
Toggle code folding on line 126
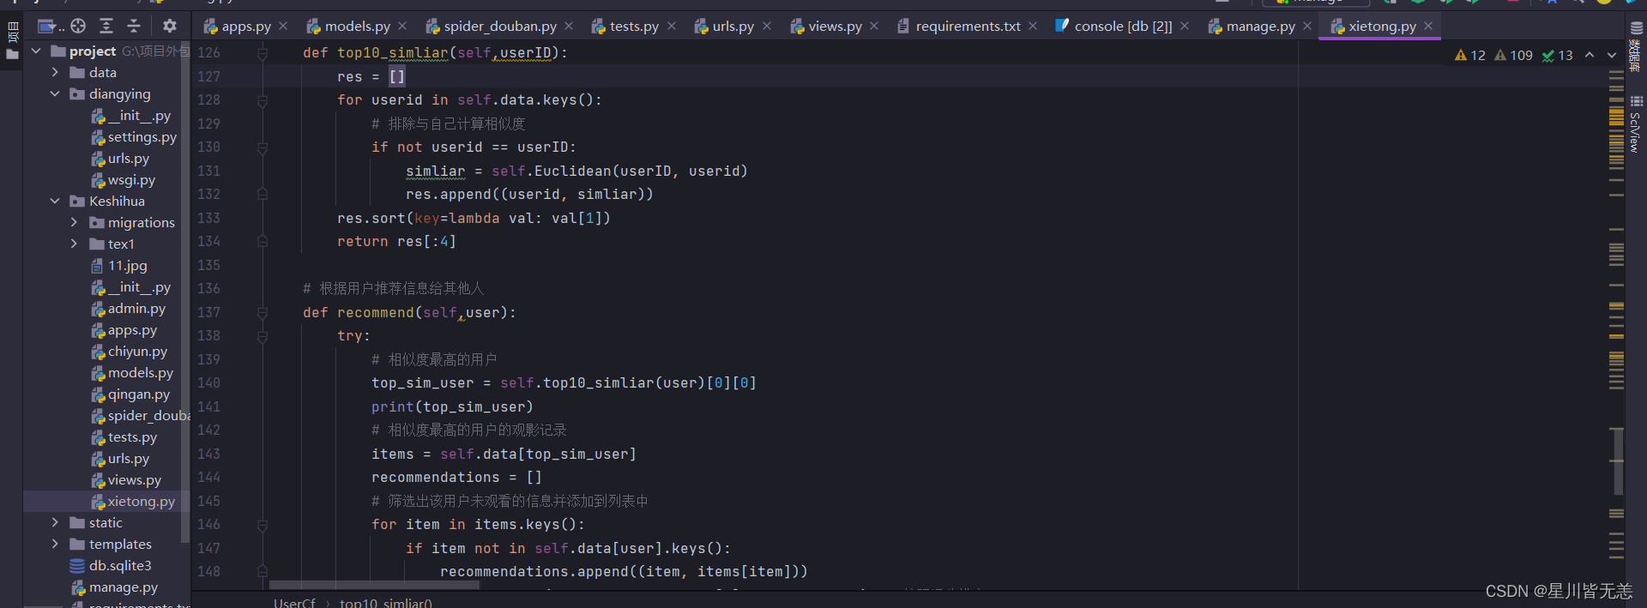(262, 53)
